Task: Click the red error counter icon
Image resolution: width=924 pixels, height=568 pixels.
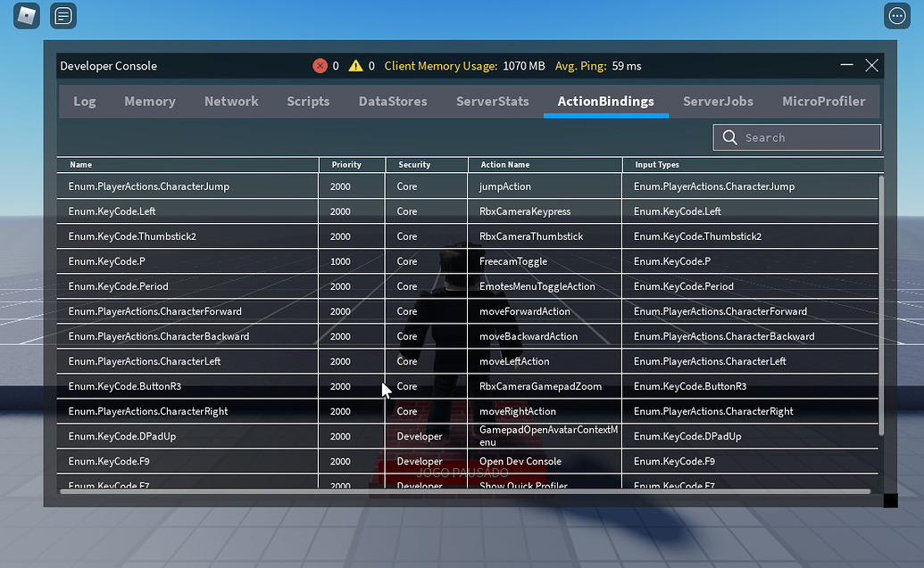Action: point(320,65)
